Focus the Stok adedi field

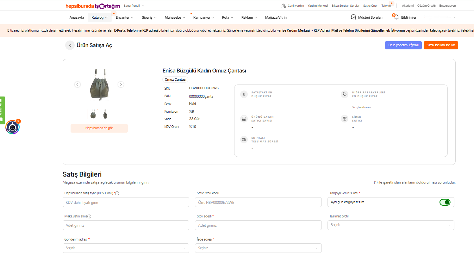[258, 225]
